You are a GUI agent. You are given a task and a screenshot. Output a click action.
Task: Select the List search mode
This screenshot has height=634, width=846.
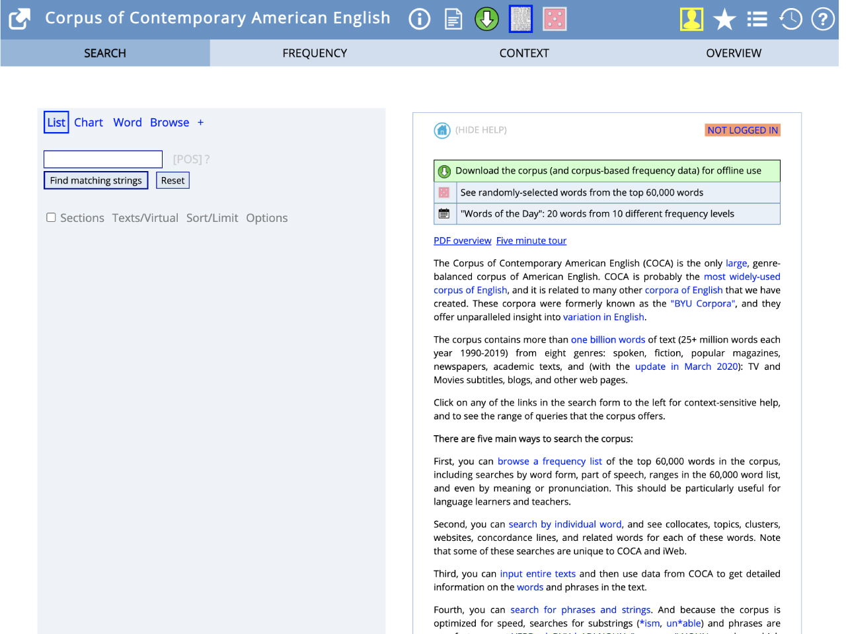(x=56, y=122)
